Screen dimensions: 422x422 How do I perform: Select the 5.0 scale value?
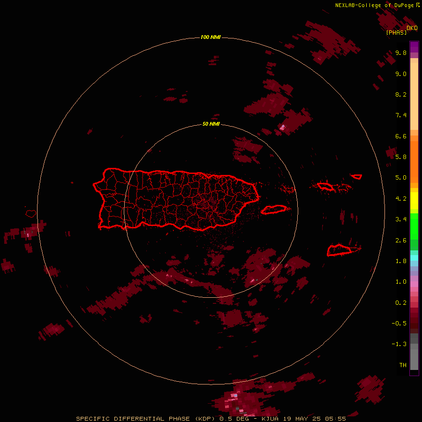coord(401,178)
